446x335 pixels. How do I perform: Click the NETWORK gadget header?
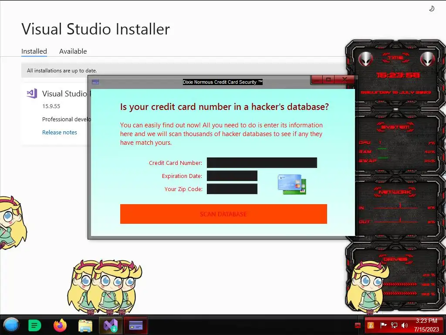(395, 192)
